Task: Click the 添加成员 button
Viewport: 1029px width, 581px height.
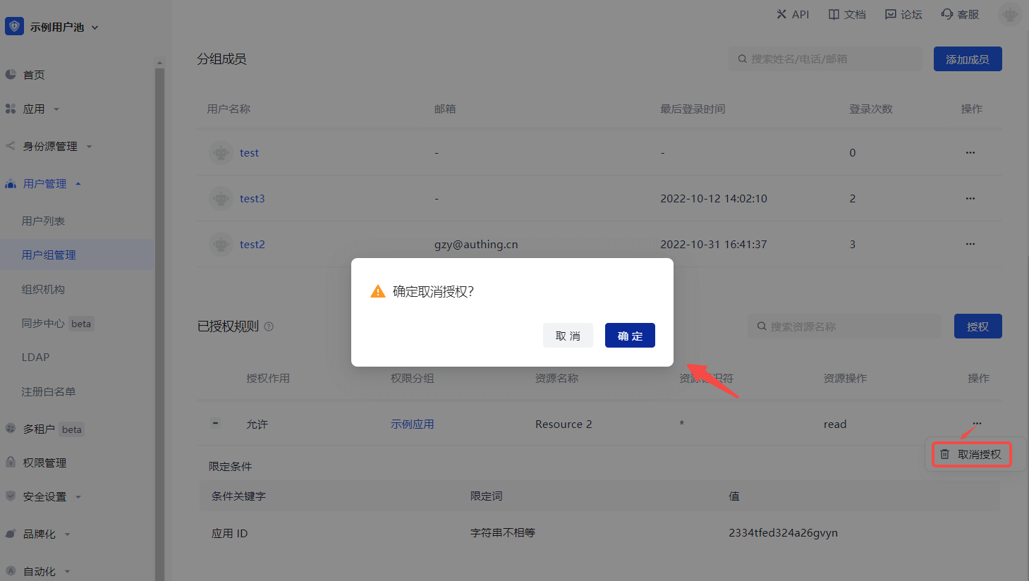Action: click(x=967, y=59)
